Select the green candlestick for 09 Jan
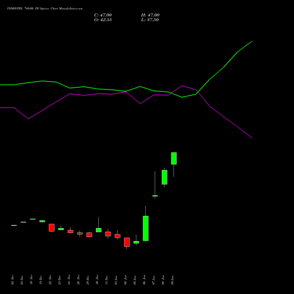294x294 pixels. [x=174, y=158]
